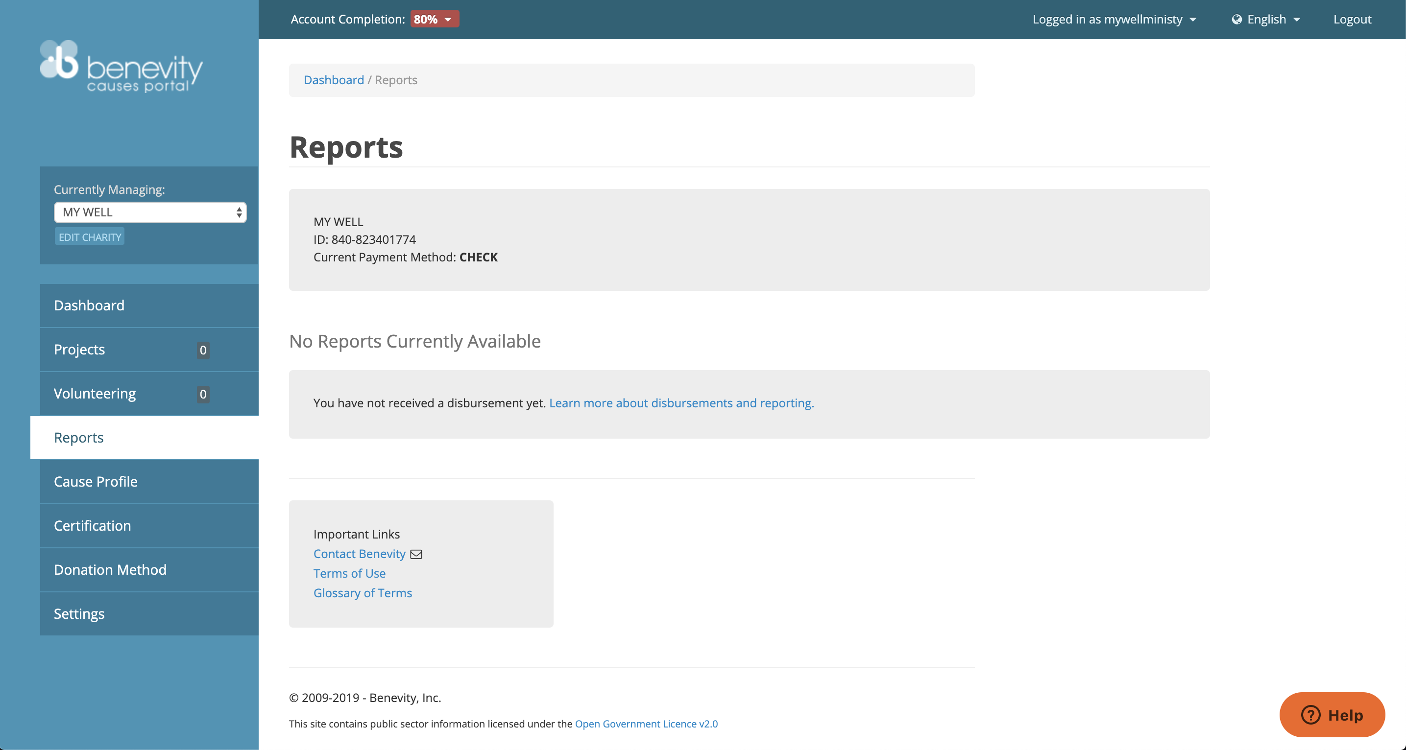This screenshot has height=750, width=1406.
Task: Go to Dashboard in the sidebar
Action: [89, 305]
